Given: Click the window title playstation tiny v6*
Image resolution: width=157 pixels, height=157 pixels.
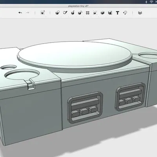Looking at the screenshot, I should coord(78,6).
